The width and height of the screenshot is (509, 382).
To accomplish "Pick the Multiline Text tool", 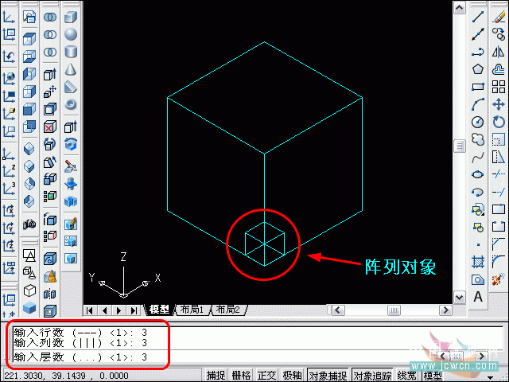I will [478, 297].
